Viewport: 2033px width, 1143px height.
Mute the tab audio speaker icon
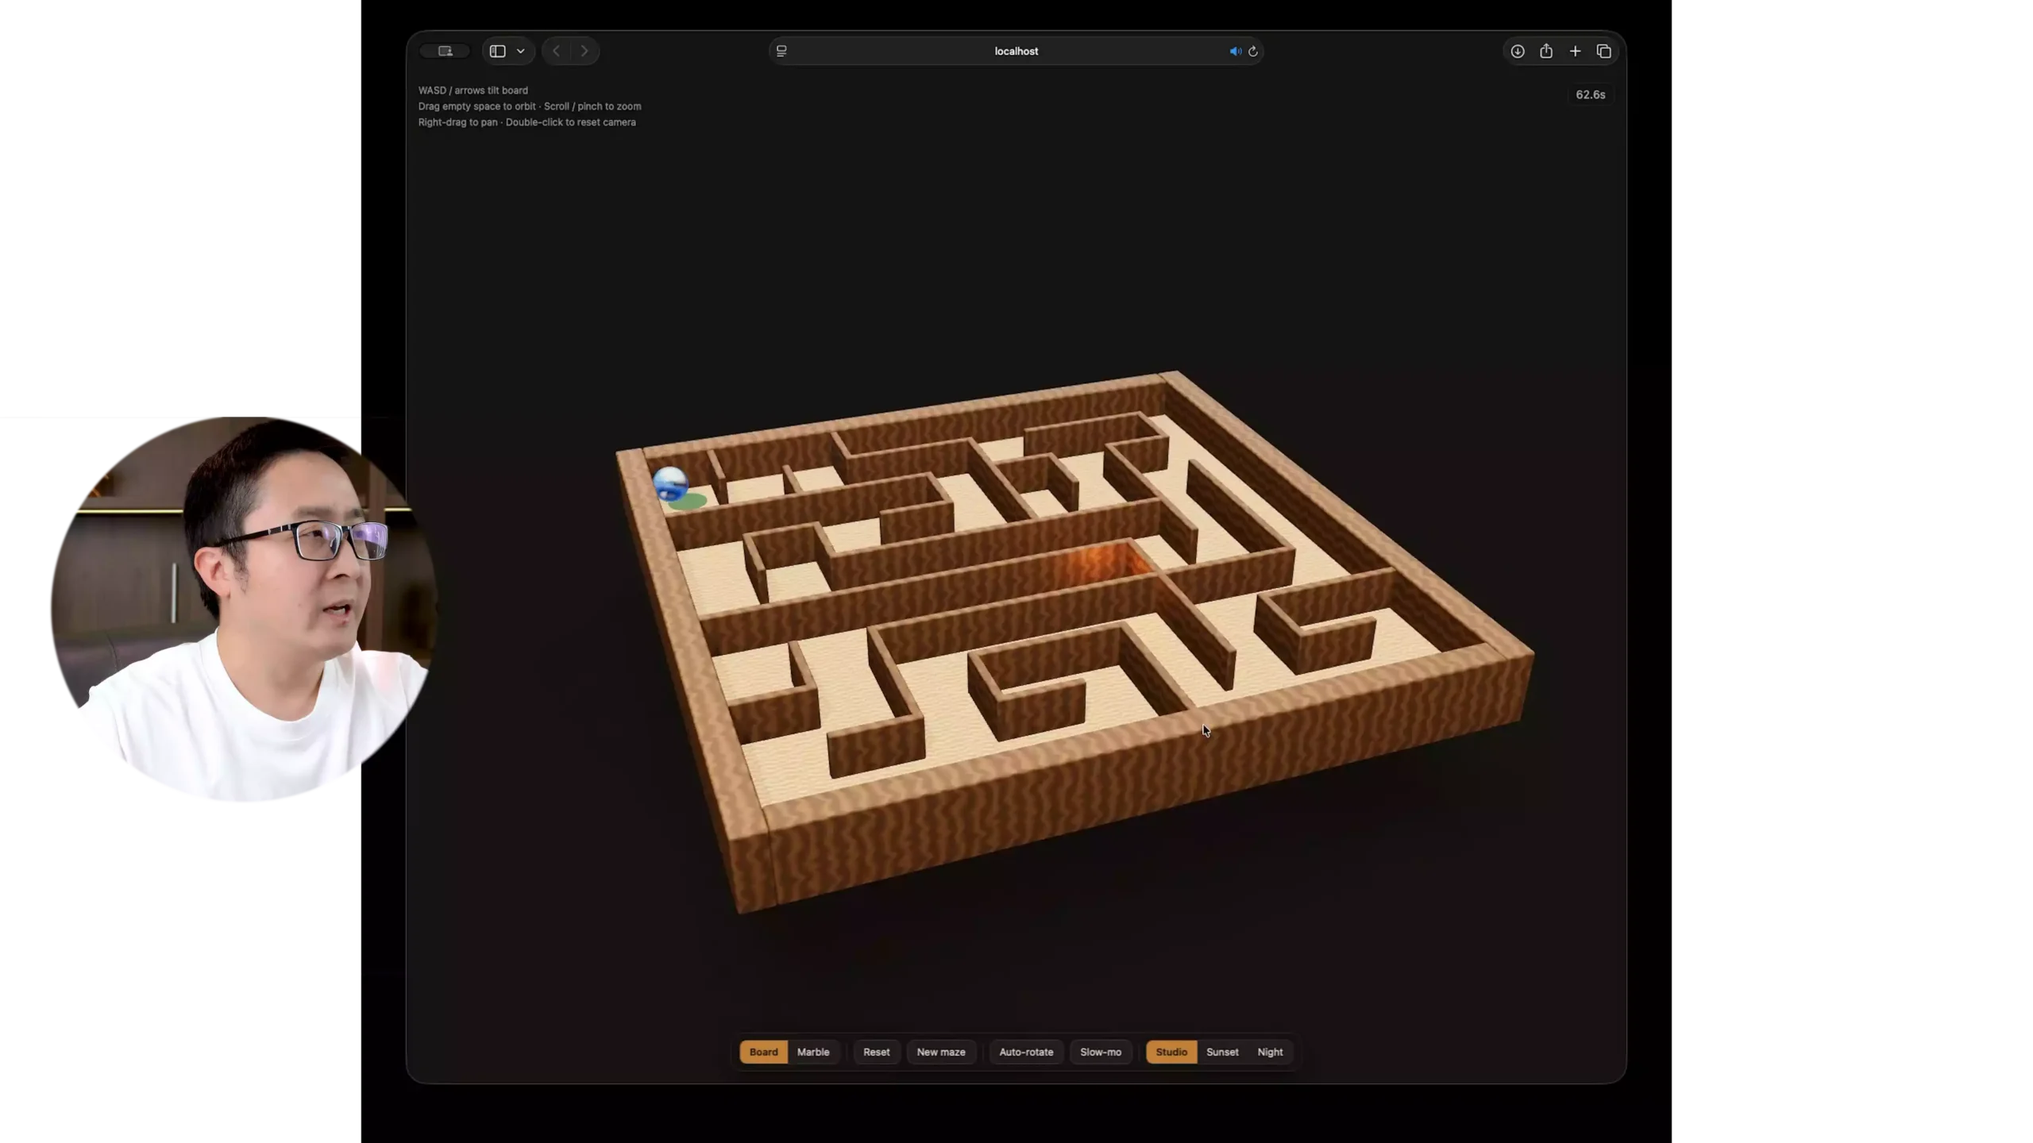[x=1235, y=51]
